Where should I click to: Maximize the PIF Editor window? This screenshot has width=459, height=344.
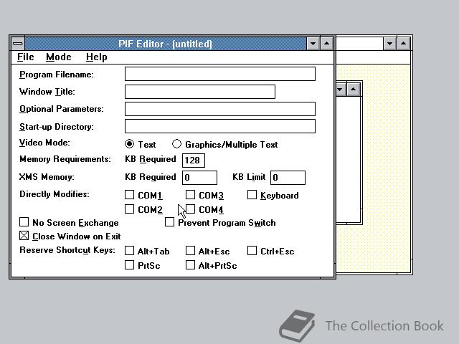click(x=327, y=44)
